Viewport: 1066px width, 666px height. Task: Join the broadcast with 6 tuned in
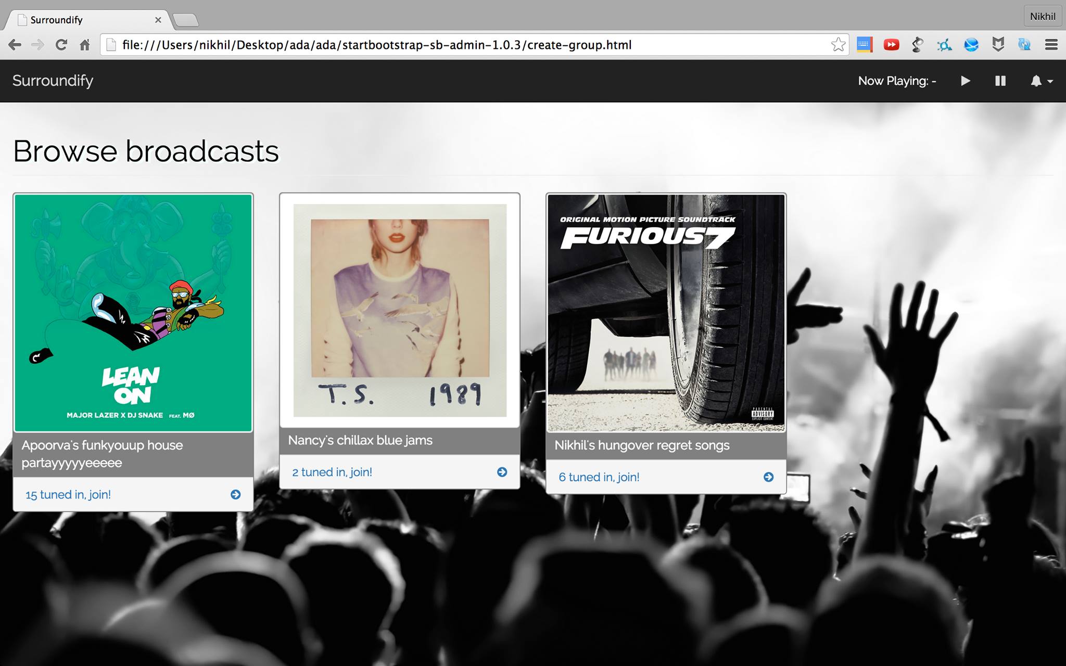(599, 477)
